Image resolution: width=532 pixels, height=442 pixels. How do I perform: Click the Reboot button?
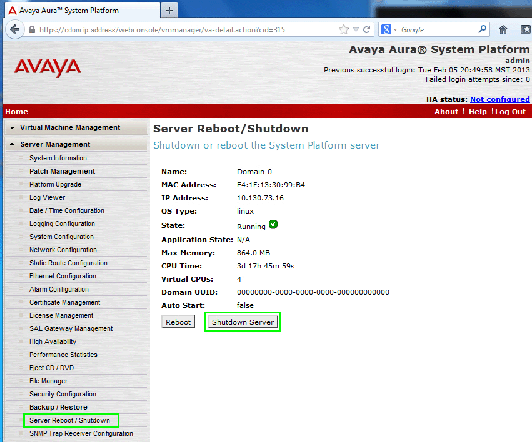tap(178, 322)
